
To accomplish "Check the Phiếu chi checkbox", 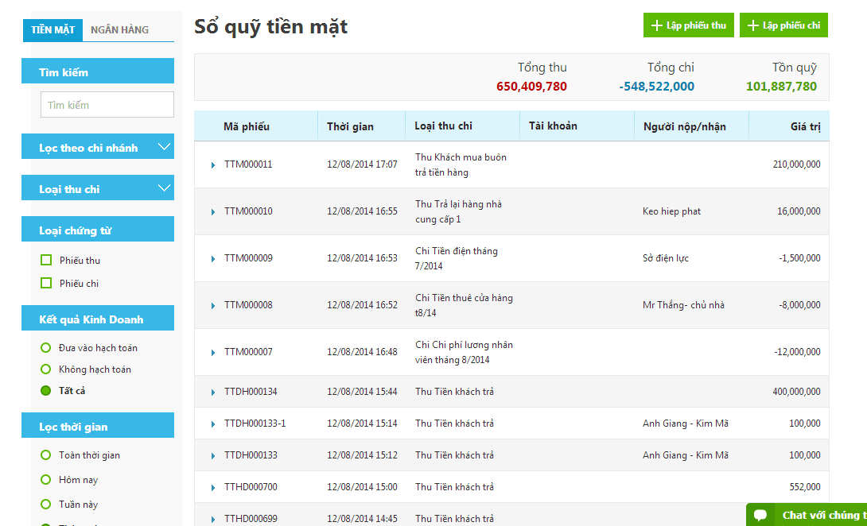I will [x=46, y=283].
